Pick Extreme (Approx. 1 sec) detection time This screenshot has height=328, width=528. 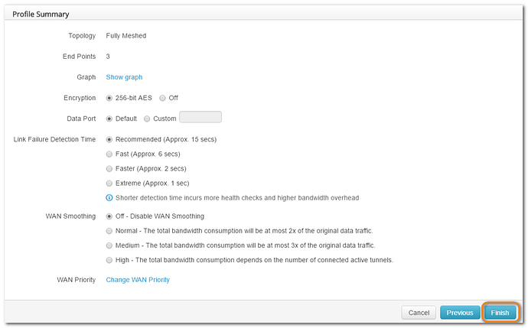(x=109, y=183)
